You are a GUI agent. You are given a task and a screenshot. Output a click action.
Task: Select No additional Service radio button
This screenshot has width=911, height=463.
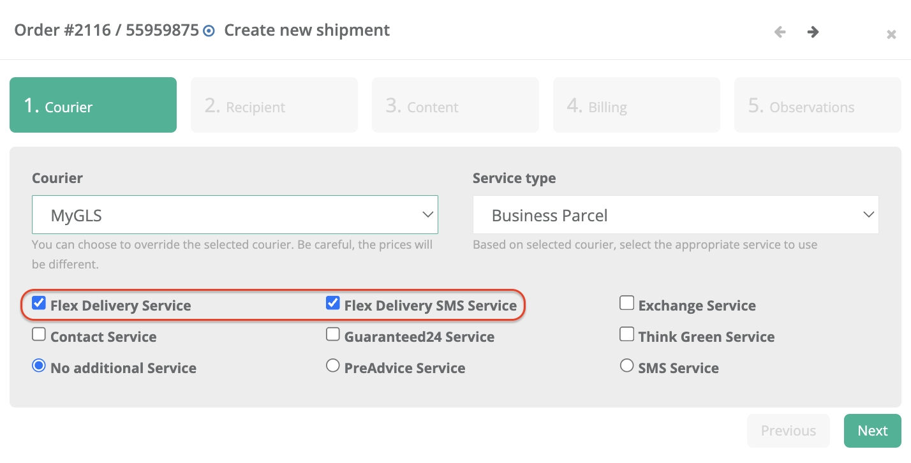coord(39,365)
